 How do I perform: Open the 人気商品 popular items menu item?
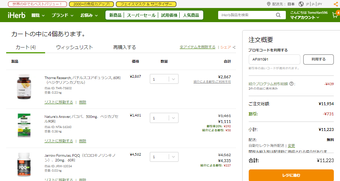(191, 15)
